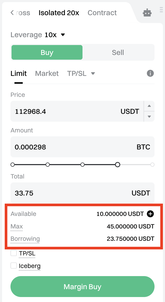Select the Market order tab
The width and height of the screenshot is (165, 302).
click(x=47, y=74)
